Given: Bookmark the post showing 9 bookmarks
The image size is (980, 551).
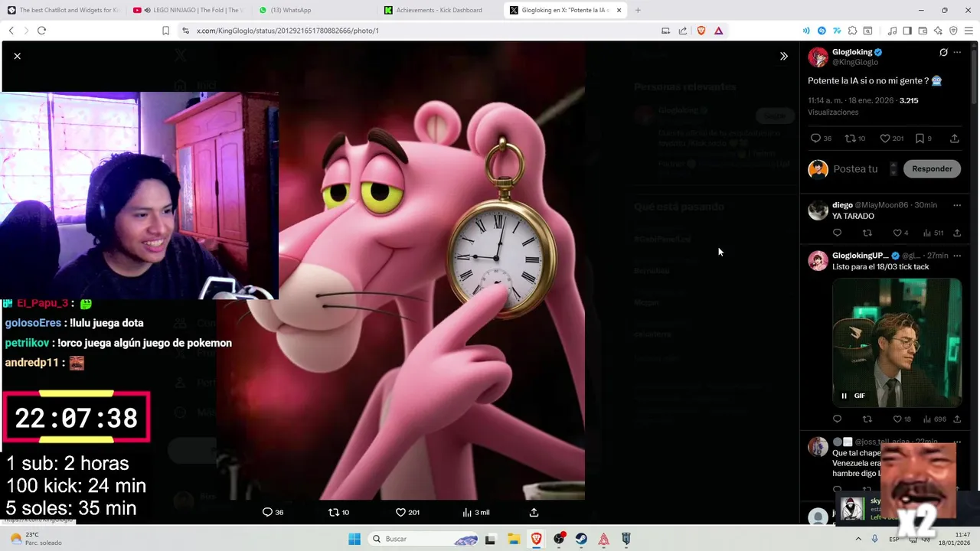Looking at the screenshot, I should pyautogui.click(x=924, y=139).
